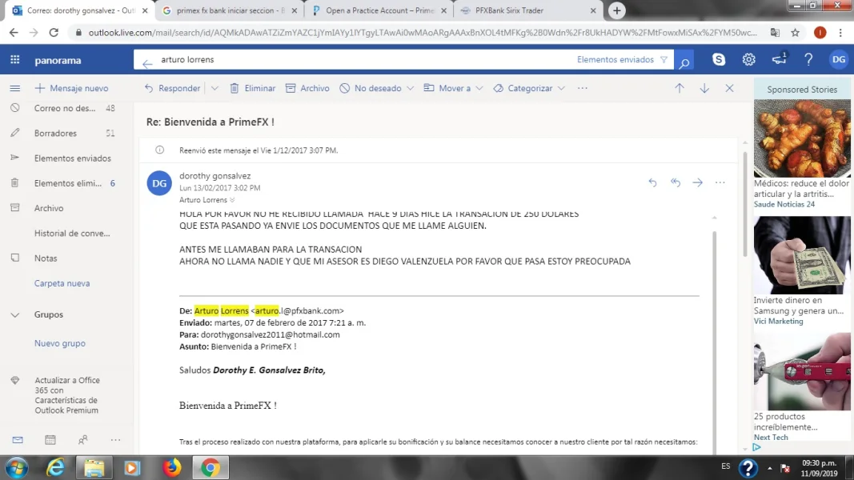Click Archivo in the toolbar

pyautogui.click(x=307, y=88)
